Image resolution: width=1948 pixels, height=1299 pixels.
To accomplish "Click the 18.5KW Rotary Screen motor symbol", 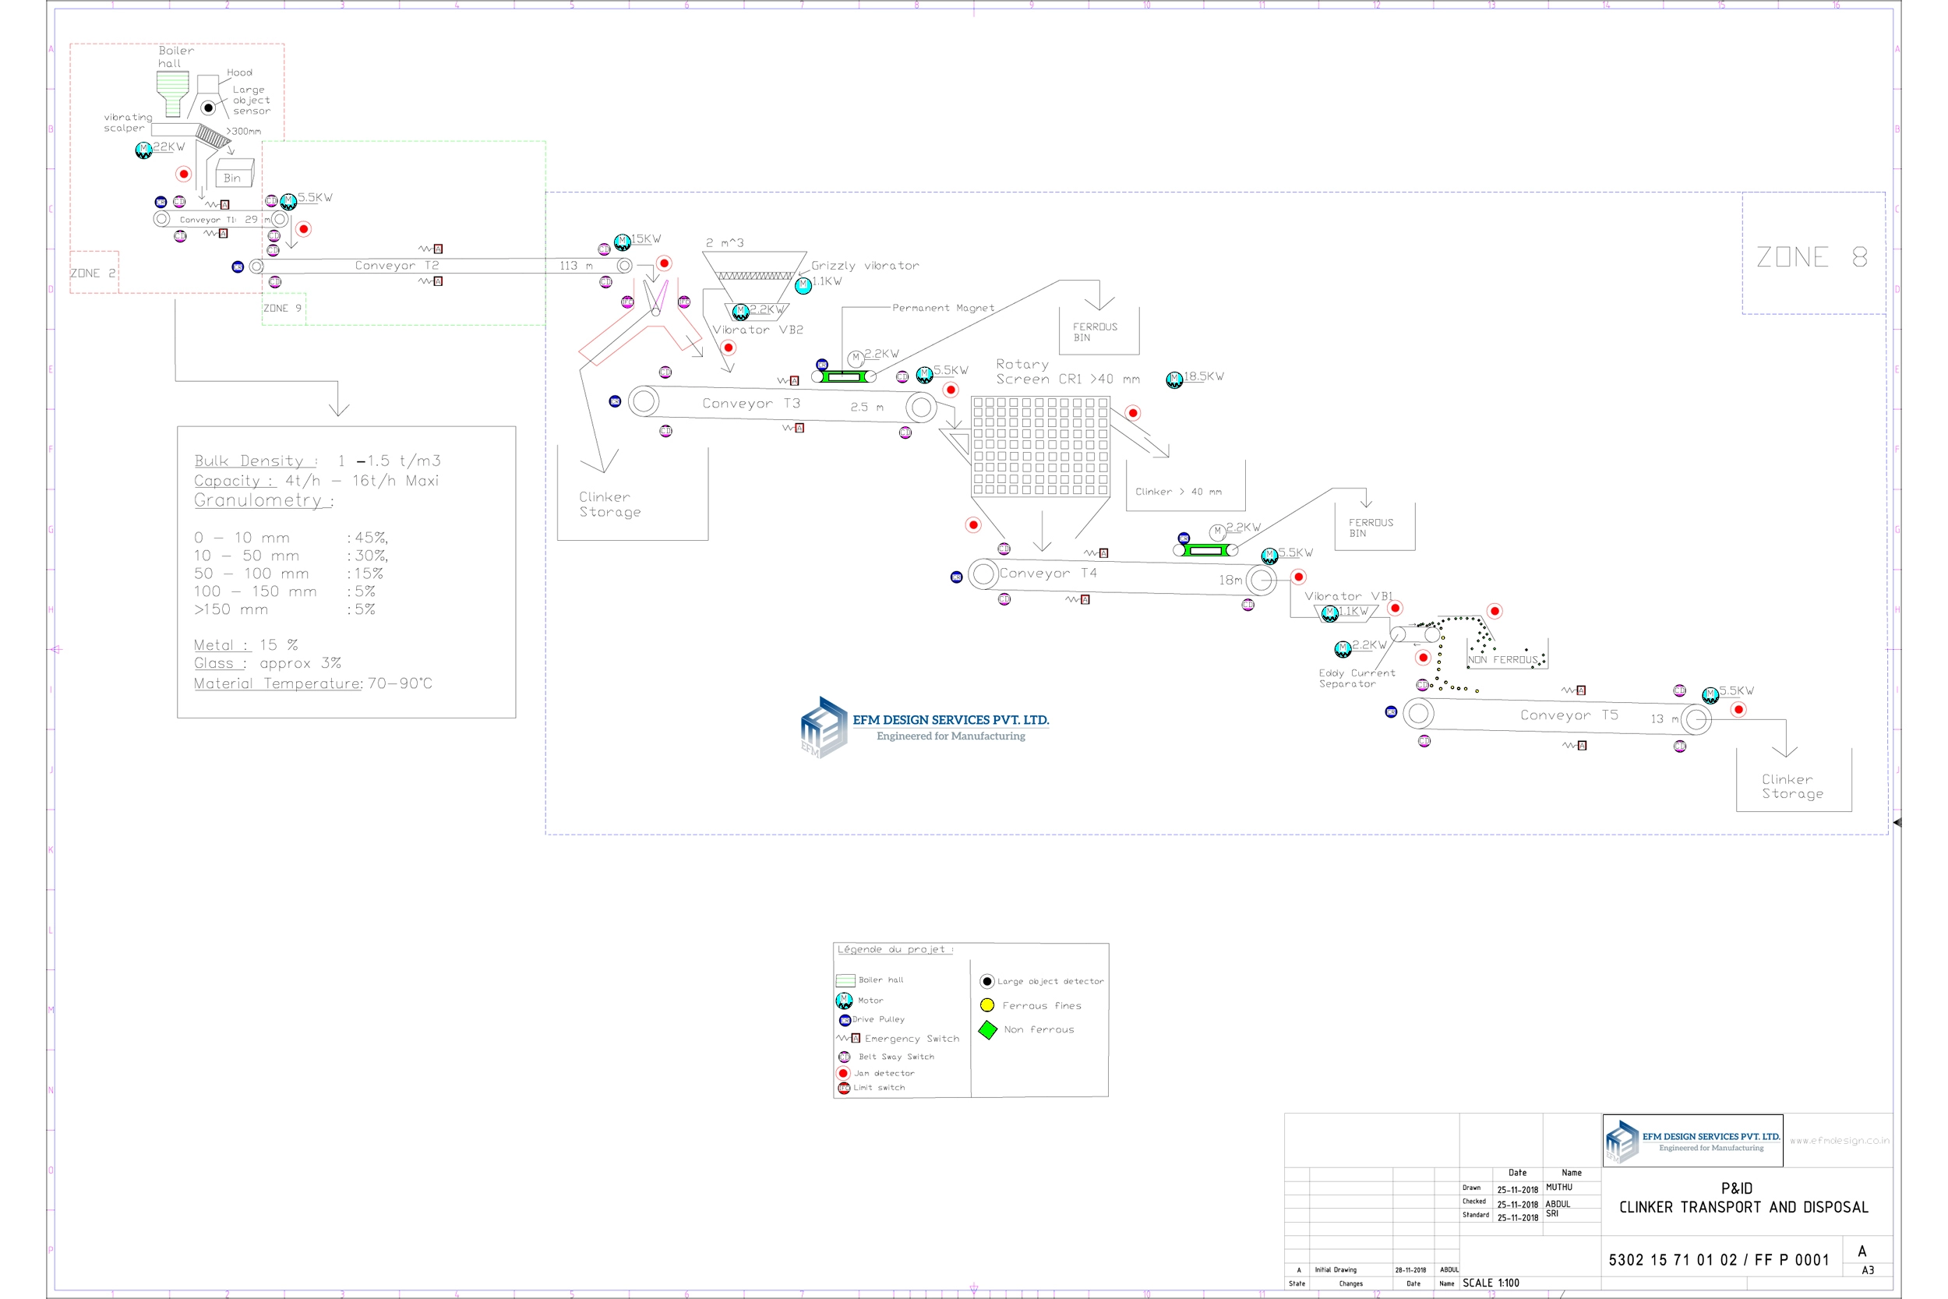I will click(1173, 380).
